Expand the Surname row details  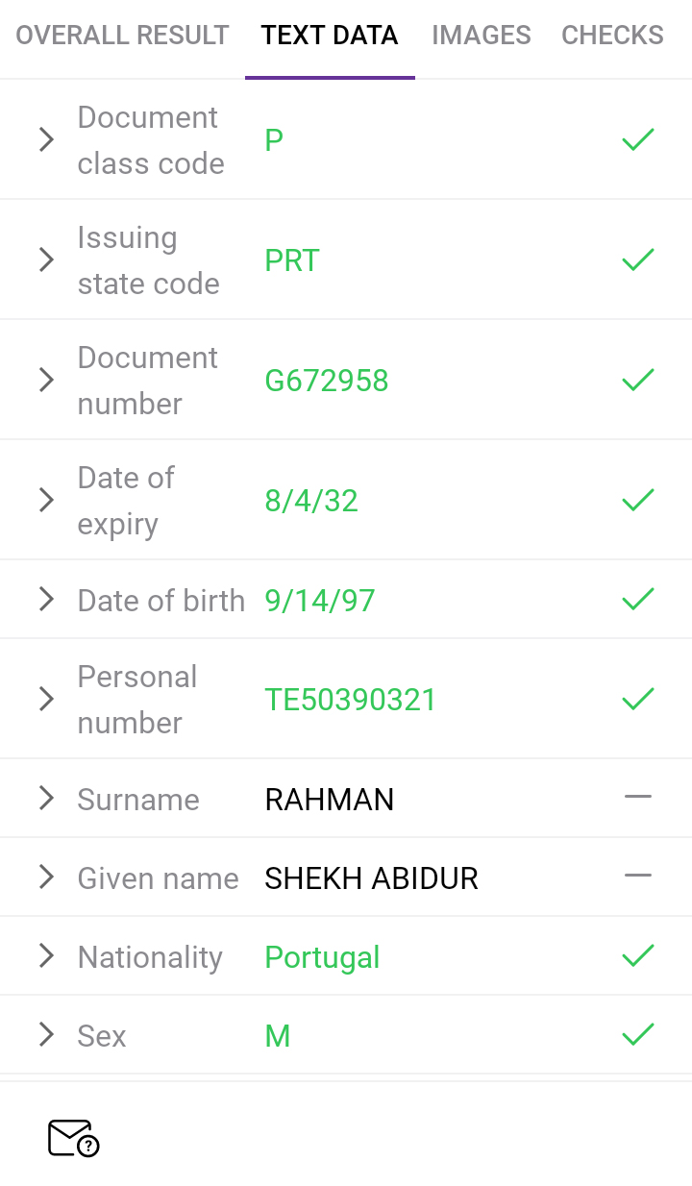point(46,799)
